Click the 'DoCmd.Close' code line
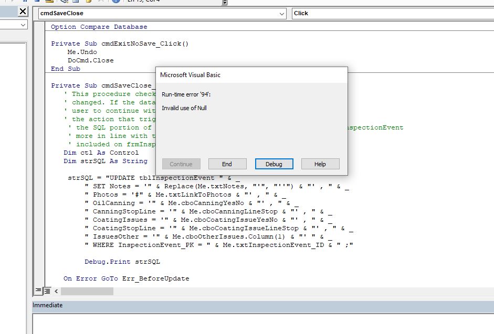Image resolution: width=494 pixels, height=334 pixels. coord(91,60)
